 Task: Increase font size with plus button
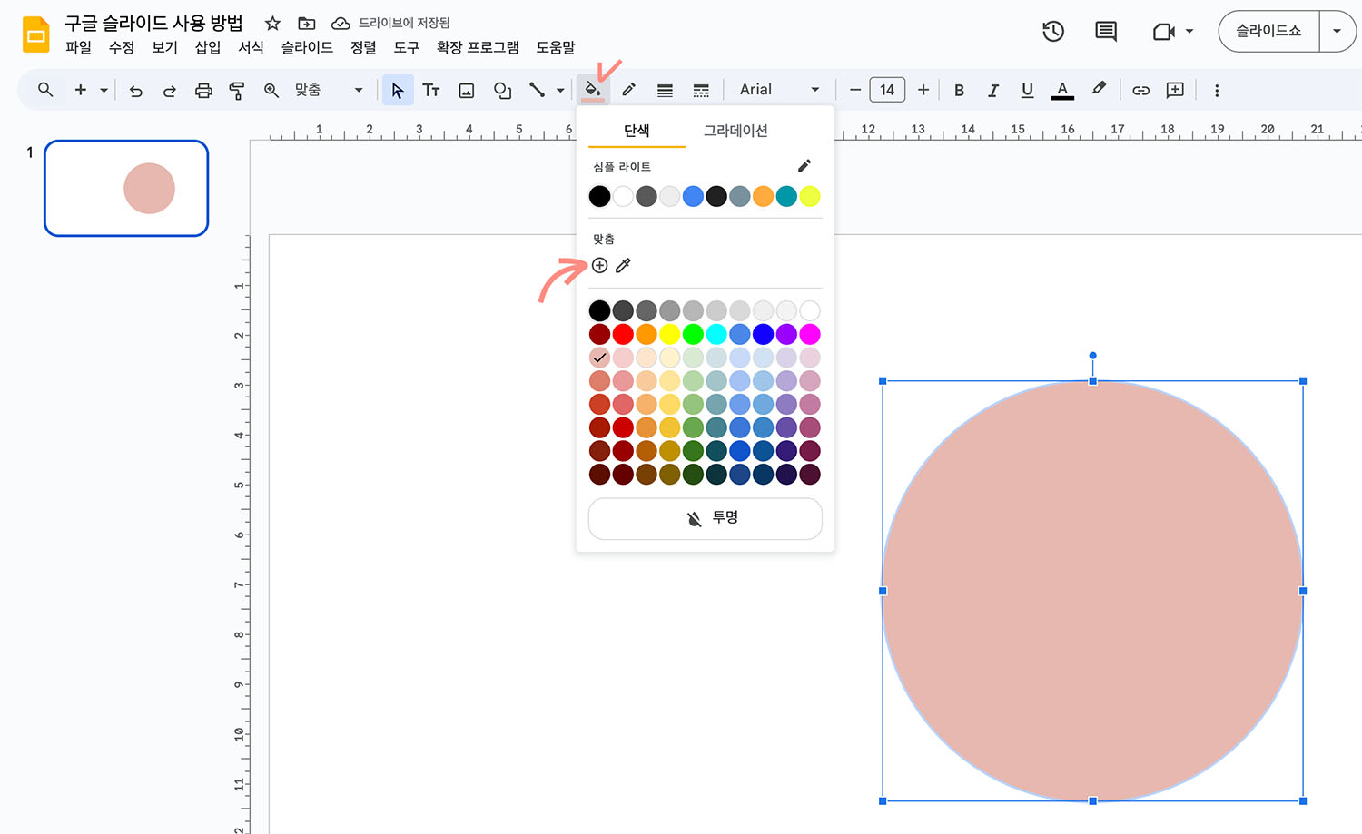click(x=923, y=90)
